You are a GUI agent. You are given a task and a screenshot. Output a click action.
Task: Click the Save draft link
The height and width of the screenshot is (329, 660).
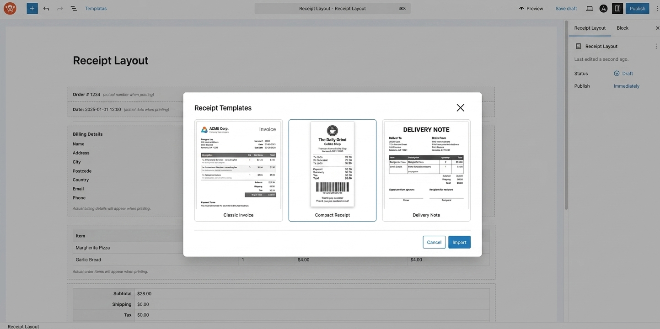coord(566,8)
